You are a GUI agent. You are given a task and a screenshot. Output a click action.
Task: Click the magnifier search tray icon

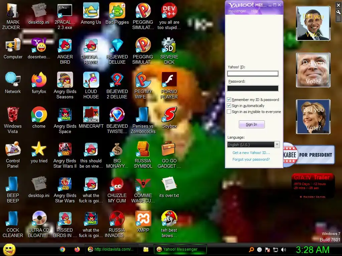[x=251, y=250]
